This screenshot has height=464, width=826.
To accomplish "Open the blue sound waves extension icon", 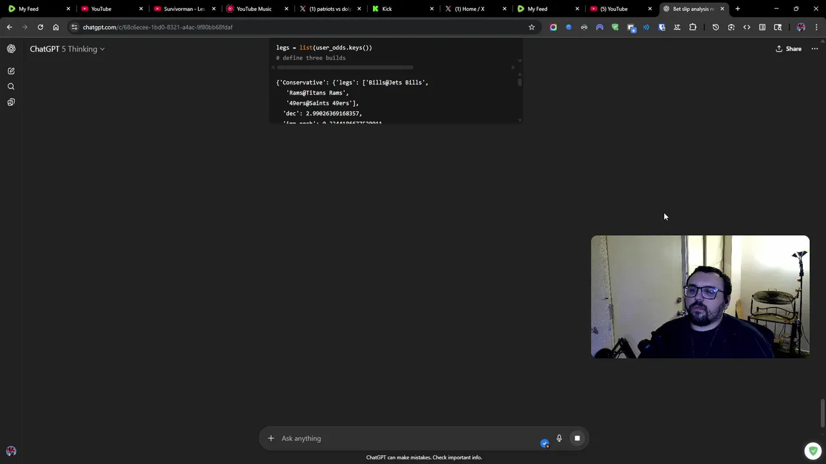I will click(646, 27).
